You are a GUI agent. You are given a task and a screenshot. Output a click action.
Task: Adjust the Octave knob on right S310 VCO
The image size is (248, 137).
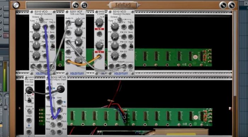click(120, 20)
